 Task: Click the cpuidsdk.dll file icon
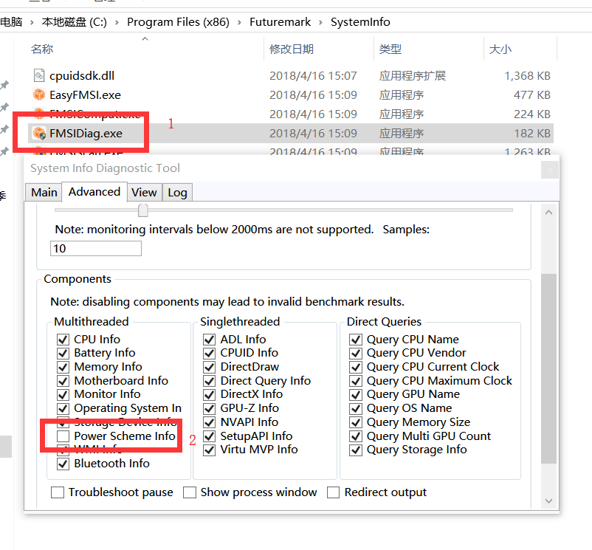click(39, 75)
